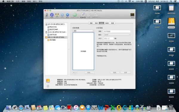Open help with the question mark button
The image size is (179, 112).
[48, 86]
